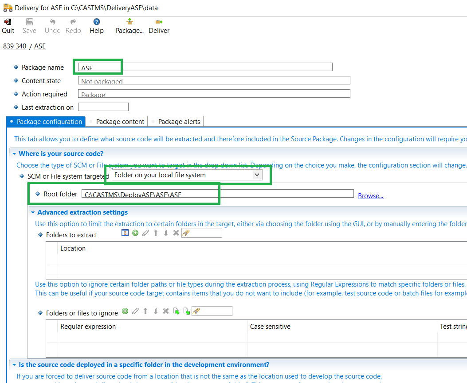
Task: Click the Quit toolbar icon
Action: click(8, 26)
